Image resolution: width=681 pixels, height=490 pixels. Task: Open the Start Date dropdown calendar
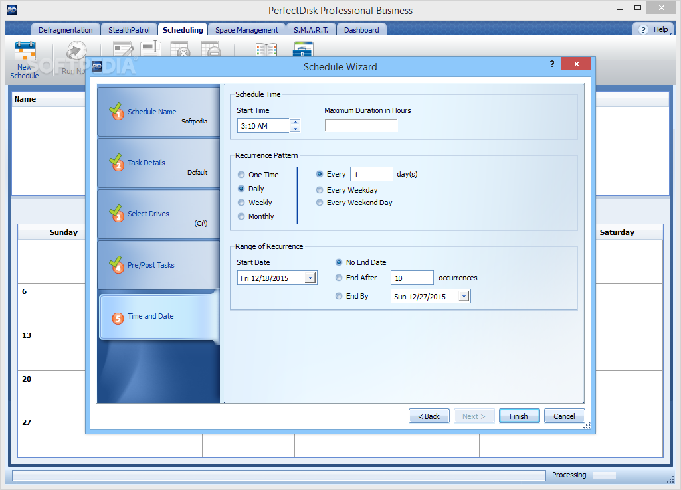pos(310,278)
